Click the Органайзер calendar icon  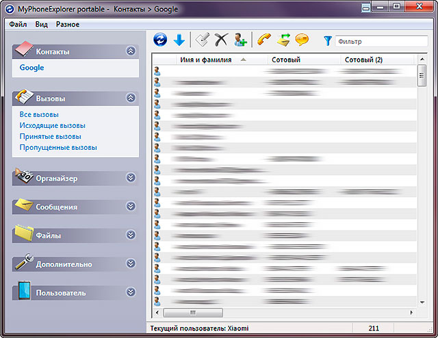pos(24,176)
